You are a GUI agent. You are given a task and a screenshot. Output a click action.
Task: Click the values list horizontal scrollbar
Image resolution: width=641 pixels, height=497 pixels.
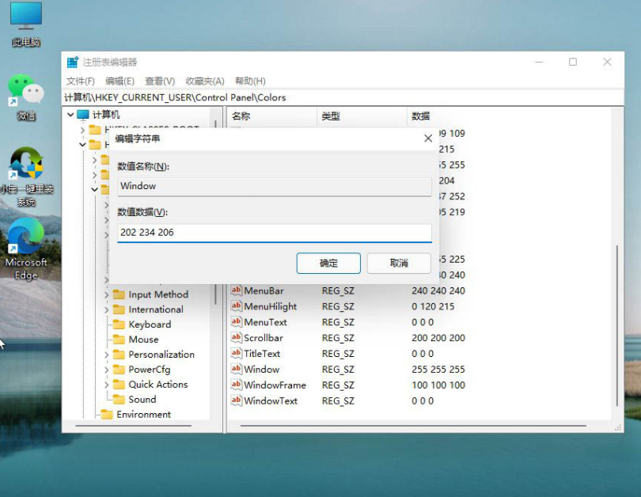click(x=413, y=426)
